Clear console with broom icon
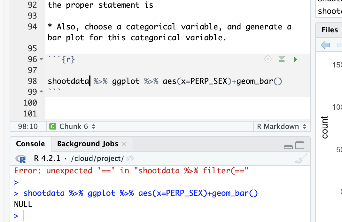 click(301, 158)
